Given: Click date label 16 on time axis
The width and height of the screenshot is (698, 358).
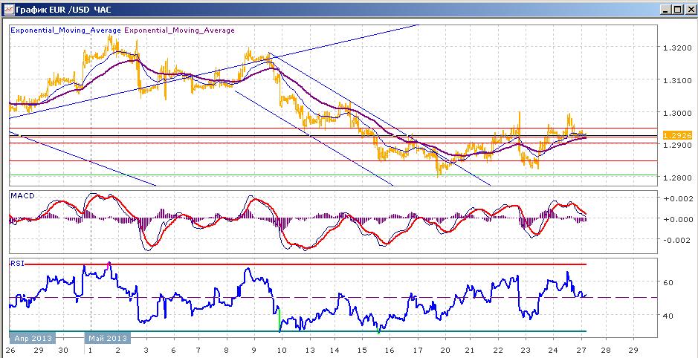Looking at the screenshot, I should pos(390,350).
